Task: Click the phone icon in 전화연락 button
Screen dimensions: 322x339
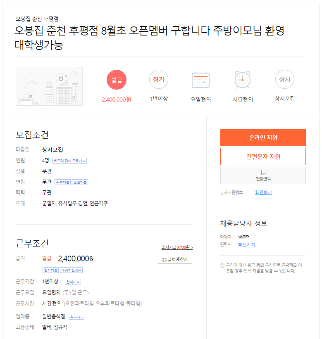Action: click(x=263, y=172)
